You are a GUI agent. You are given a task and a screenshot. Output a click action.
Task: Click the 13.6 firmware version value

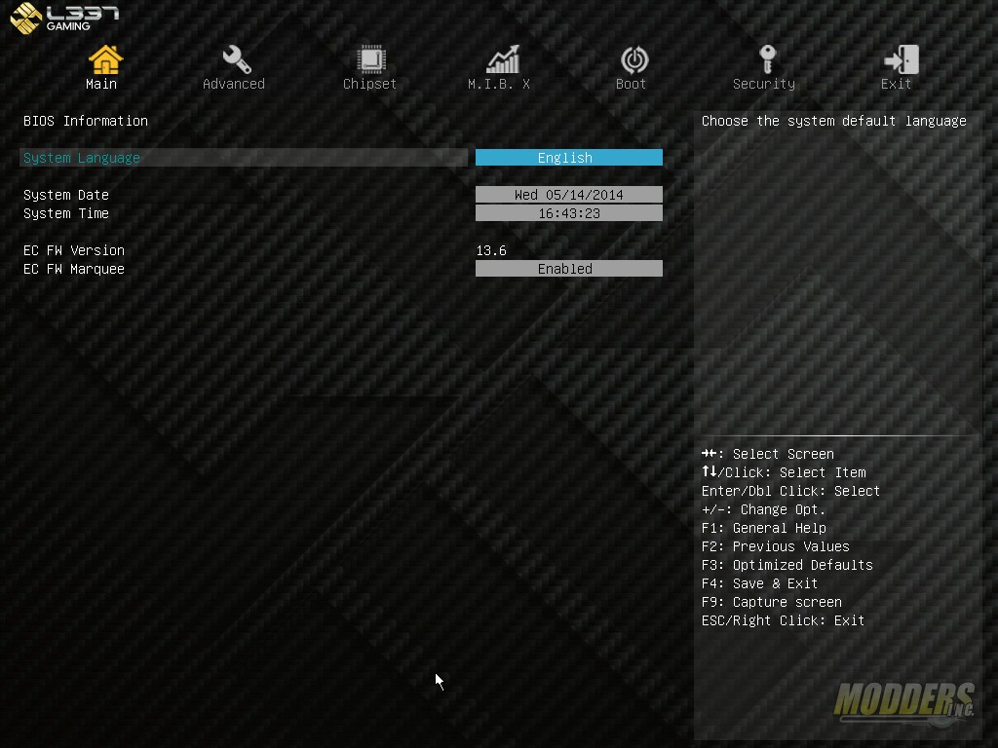491,250
